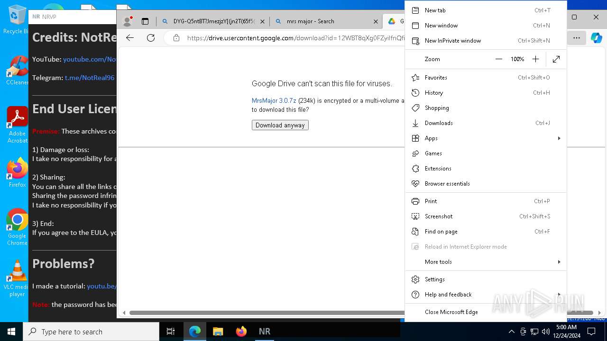607x341 pixels.
Task: Select Find on page
Action: coord(486,232)
